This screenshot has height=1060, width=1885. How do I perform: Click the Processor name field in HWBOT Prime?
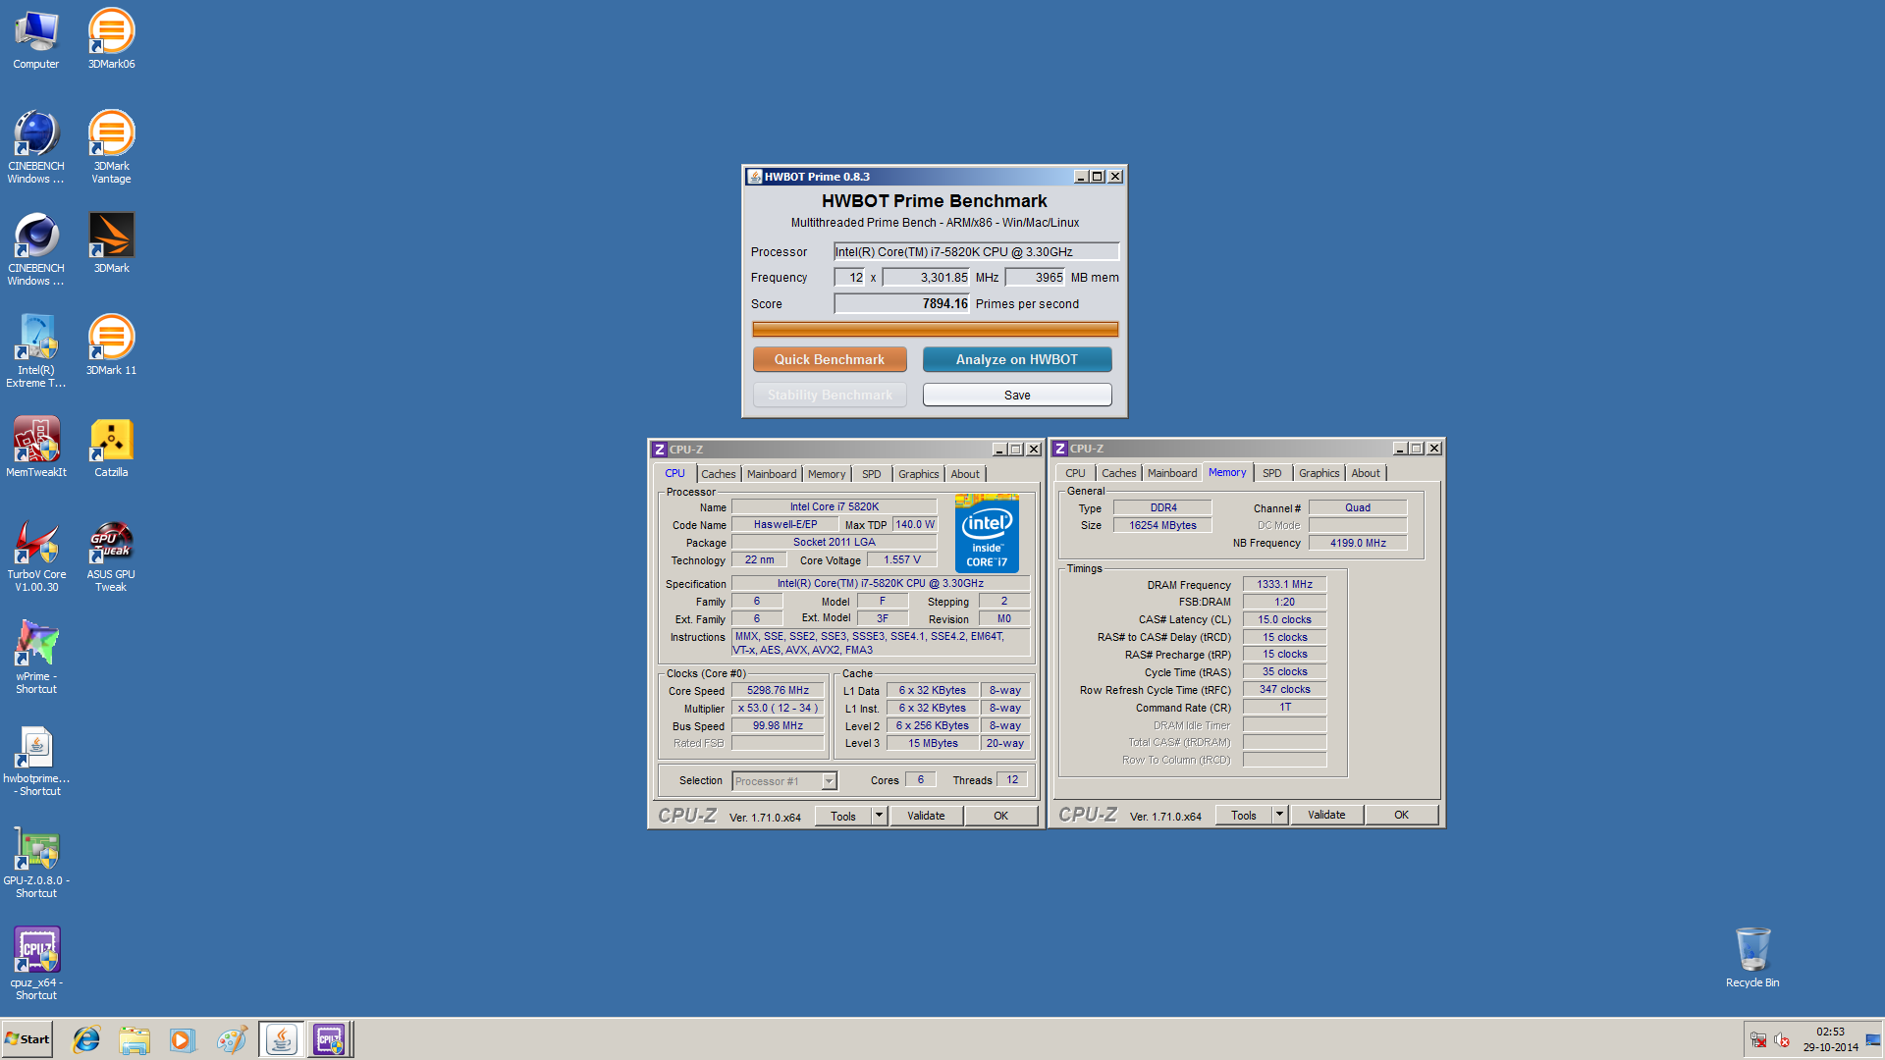(976, 251)
